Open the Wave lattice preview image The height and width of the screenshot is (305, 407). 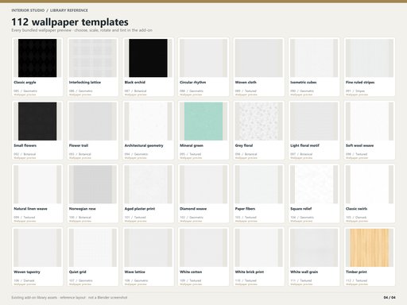tap(148, 248)
